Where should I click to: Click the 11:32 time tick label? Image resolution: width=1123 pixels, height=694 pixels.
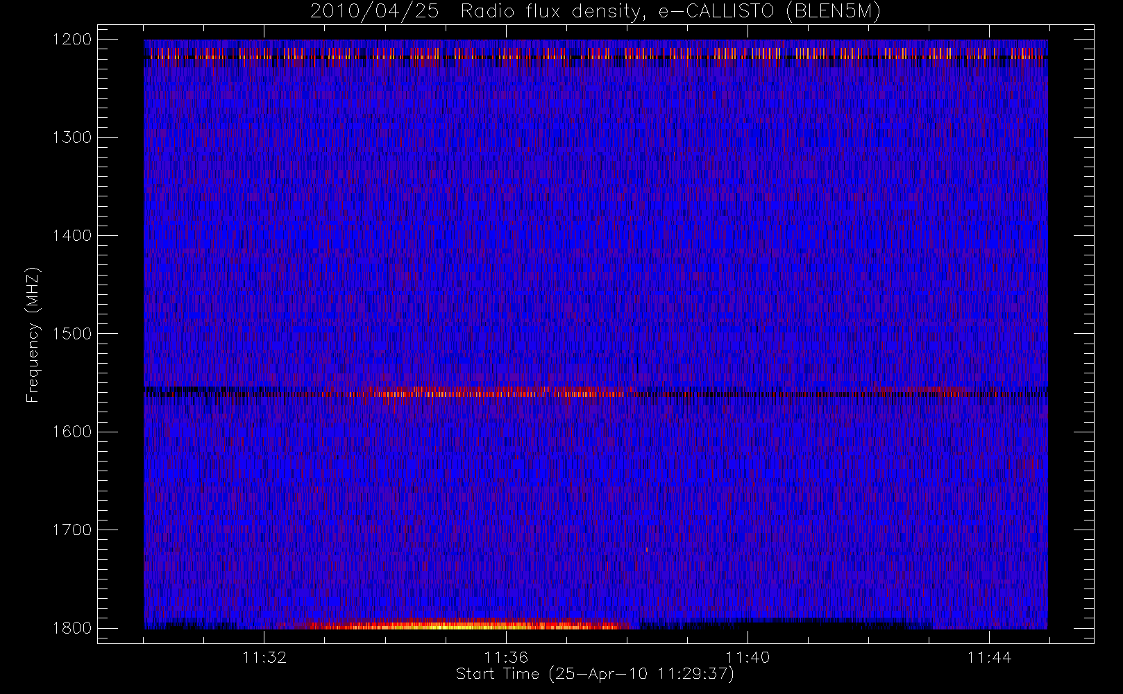click(264, 657)
